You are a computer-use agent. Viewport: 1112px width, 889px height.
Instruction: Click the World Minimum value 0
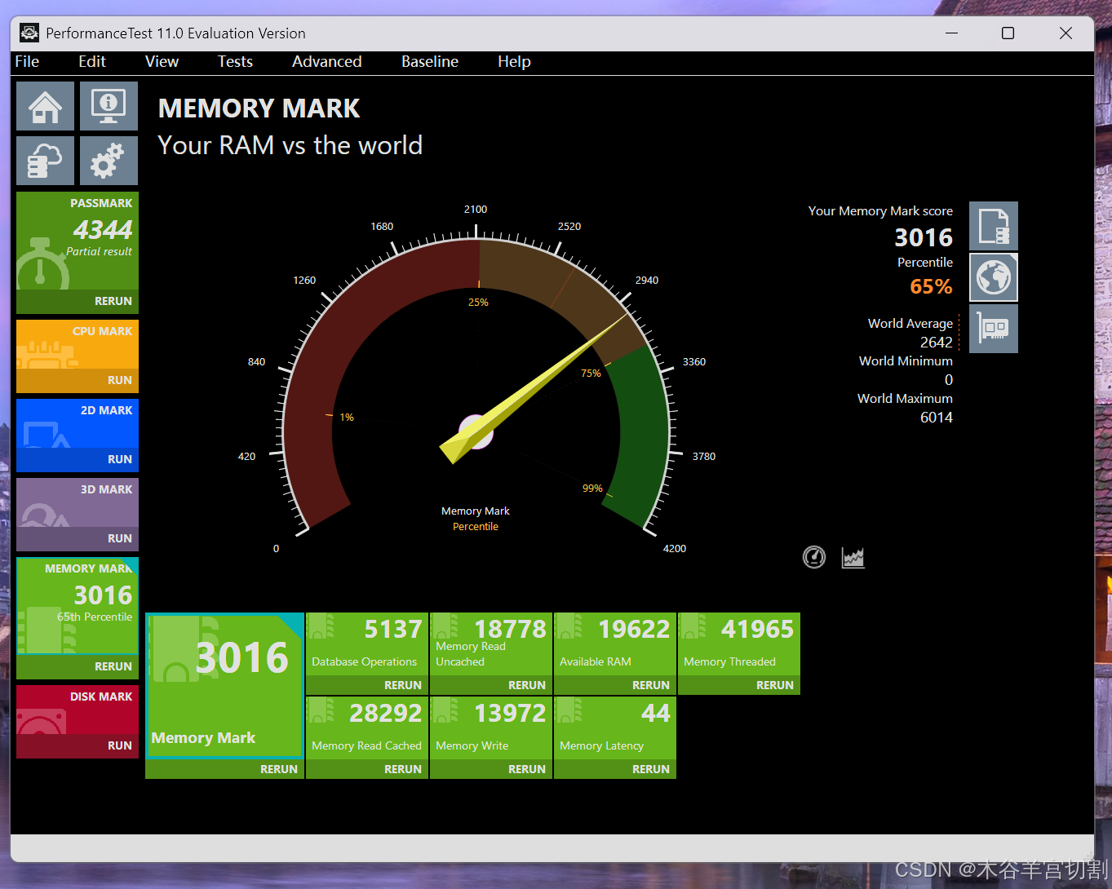click(948, 380)
